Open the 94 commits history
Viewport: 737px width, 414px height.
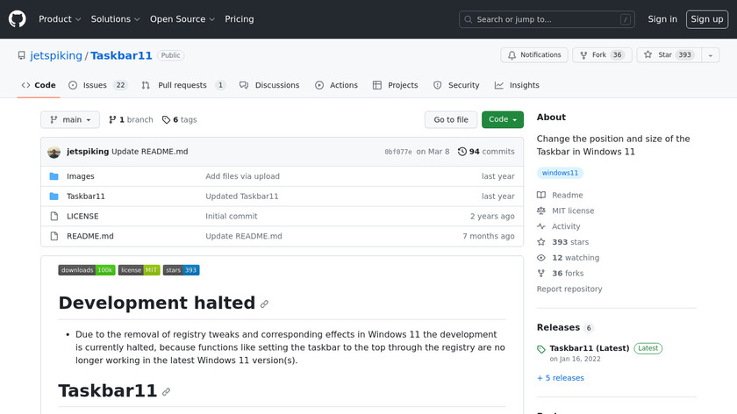click(x=486, y=152)
